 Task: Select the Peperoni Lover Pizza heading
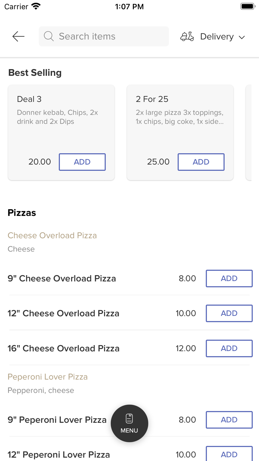[x=48, y=377]
